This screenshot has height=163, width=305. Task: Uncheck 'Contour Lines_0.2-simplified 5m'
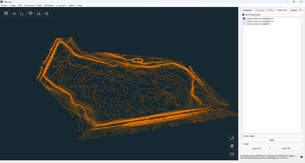point(244,19)
